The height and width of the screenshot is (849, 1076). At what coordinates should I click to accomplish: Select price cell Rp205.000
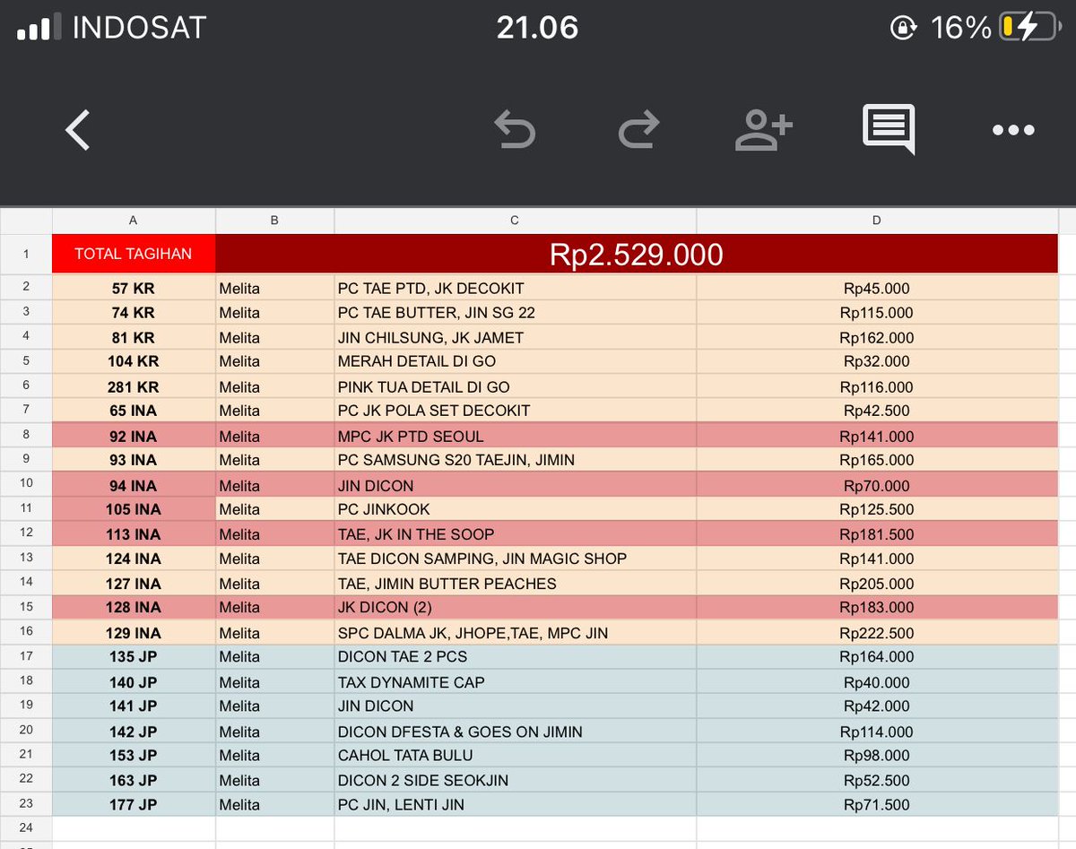point(877,583)
